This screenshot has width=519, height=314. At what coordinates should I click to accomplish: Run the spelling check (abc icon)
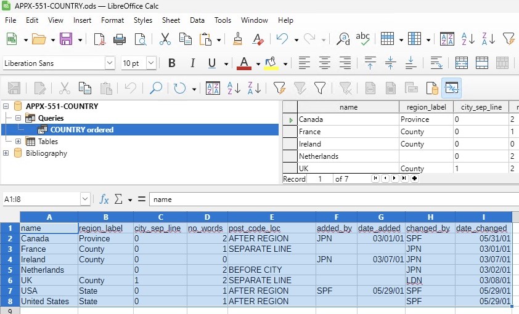click(363, 39)
